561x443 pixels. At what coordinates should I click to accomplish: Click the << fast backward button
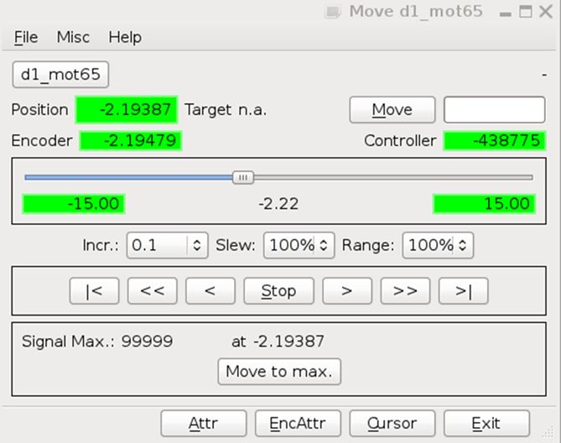[153, 291]
